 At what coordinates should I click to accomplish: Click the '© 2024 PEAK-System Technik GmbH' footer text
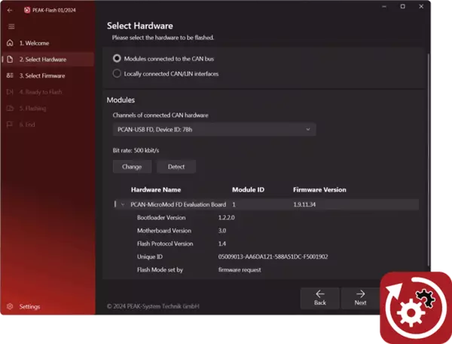[153, 306]
